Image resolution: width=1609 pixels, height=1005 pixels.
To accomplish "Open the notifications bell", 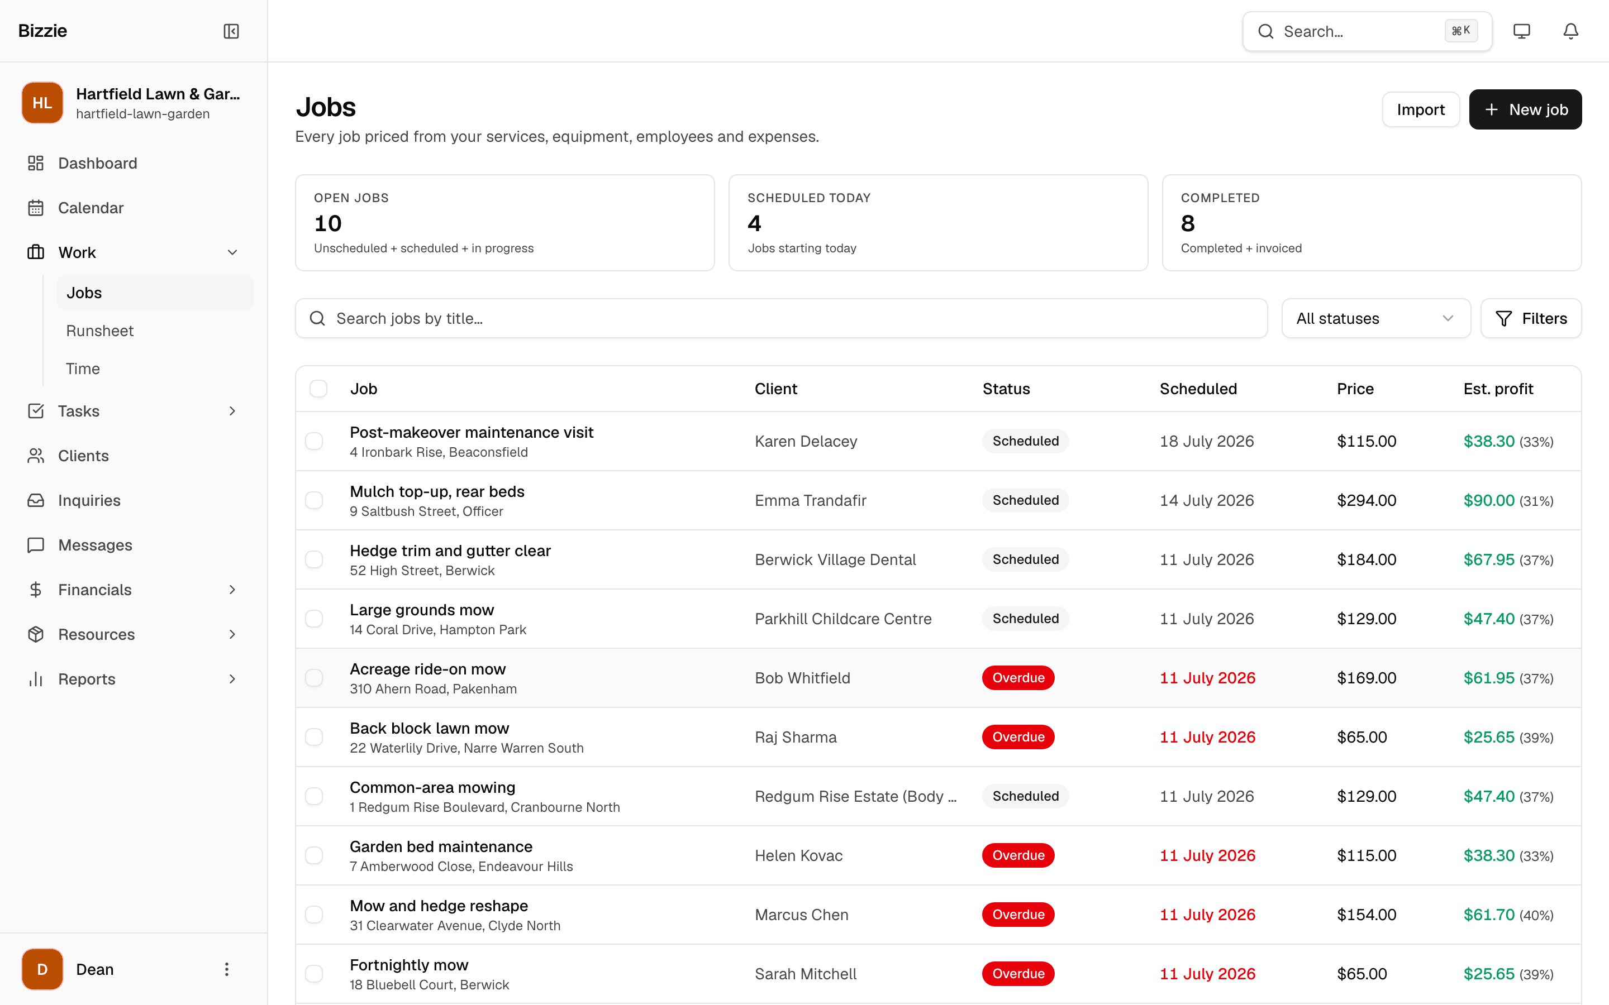I will [1570, 31].
